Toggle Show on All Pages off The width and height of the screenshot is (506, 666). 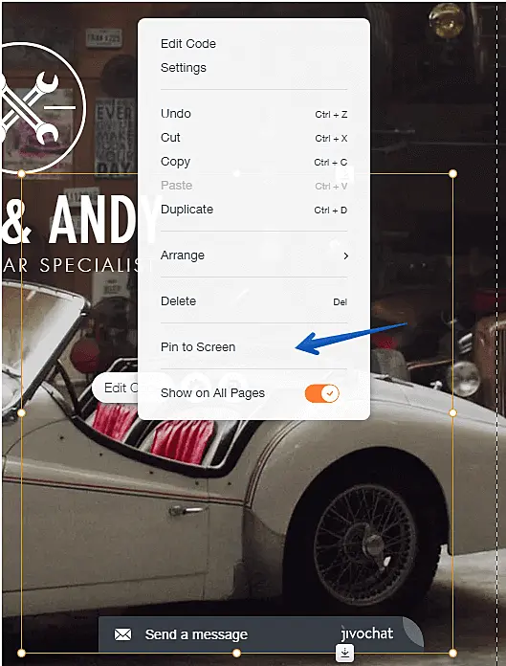tap(321, 393)
